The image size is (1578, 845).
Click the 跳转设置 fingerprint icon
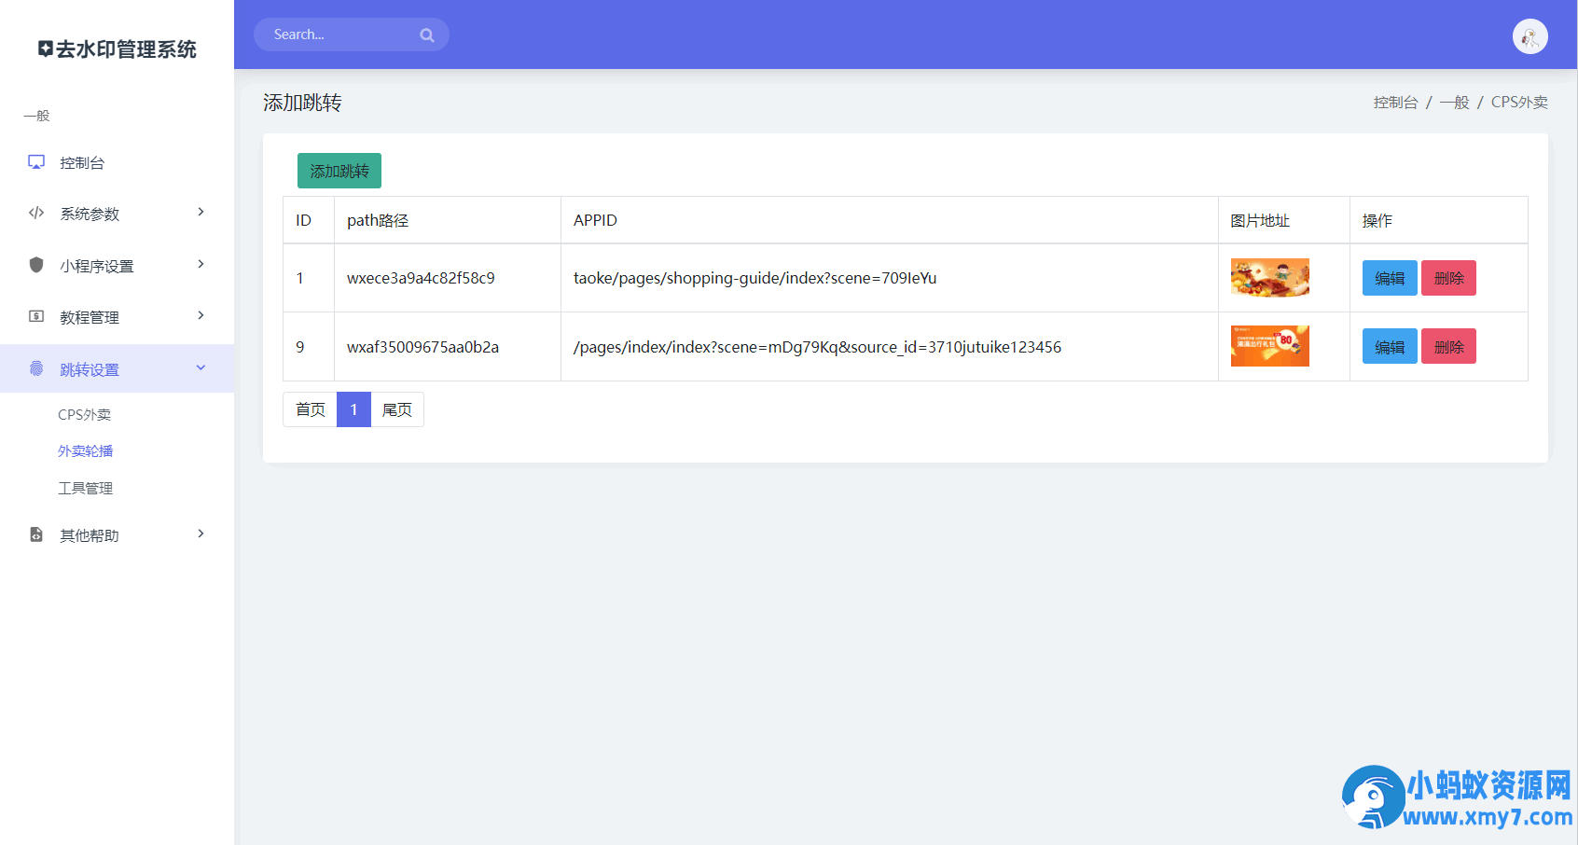(36, 368)
